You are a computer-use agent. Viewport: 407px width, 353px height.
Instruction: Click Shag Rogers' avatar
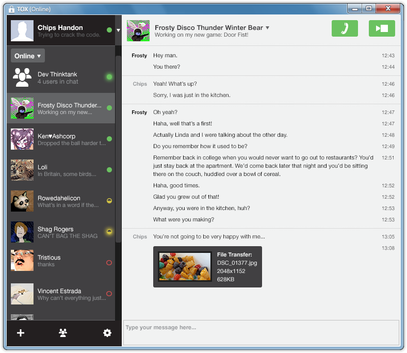(22, 232)
